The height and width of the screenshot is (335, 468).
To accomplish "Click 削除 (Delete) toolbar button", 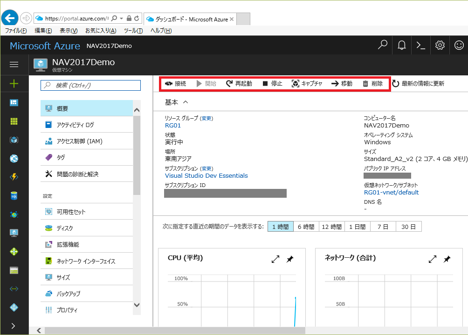I will [373, 83].
